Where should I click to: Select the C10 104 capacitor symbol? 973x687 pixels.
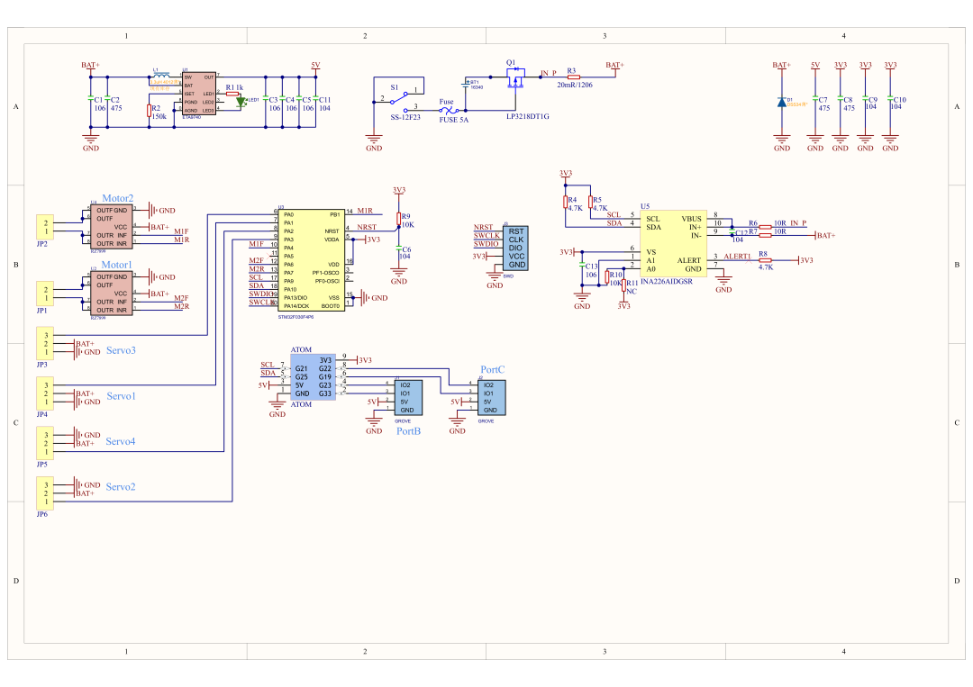(x=890, y=99)
